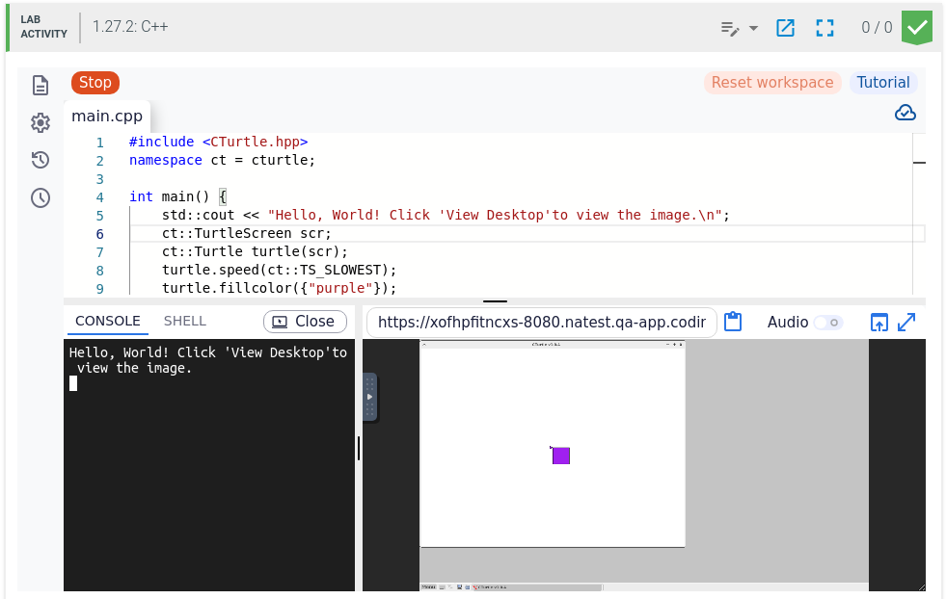
Task: Open lab in new window icon
Action: (785, 27)
